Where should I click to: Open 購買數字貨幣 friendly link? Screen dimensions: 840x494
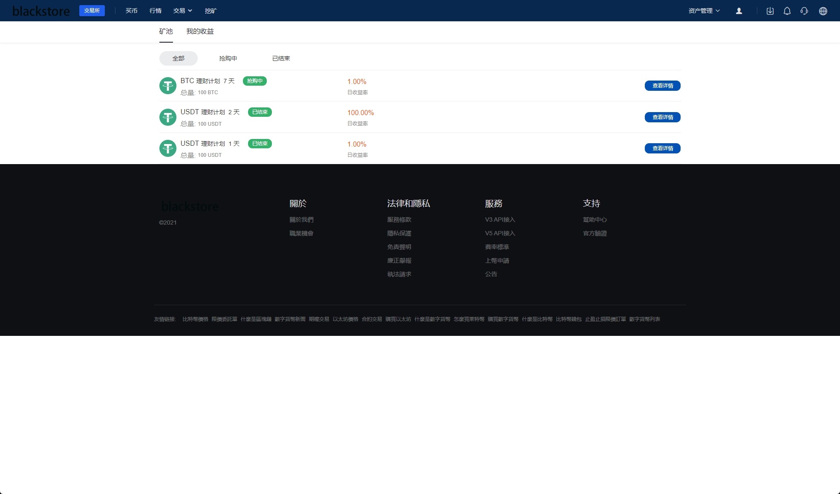point(503,319)
